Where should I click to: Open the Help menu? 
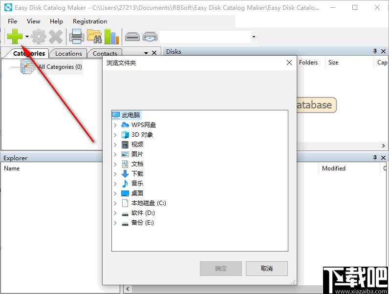56,21
